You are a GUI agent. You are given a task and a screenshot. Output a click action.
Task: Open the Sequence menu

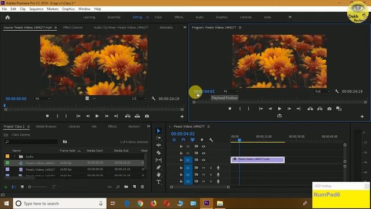coord(36,9)
